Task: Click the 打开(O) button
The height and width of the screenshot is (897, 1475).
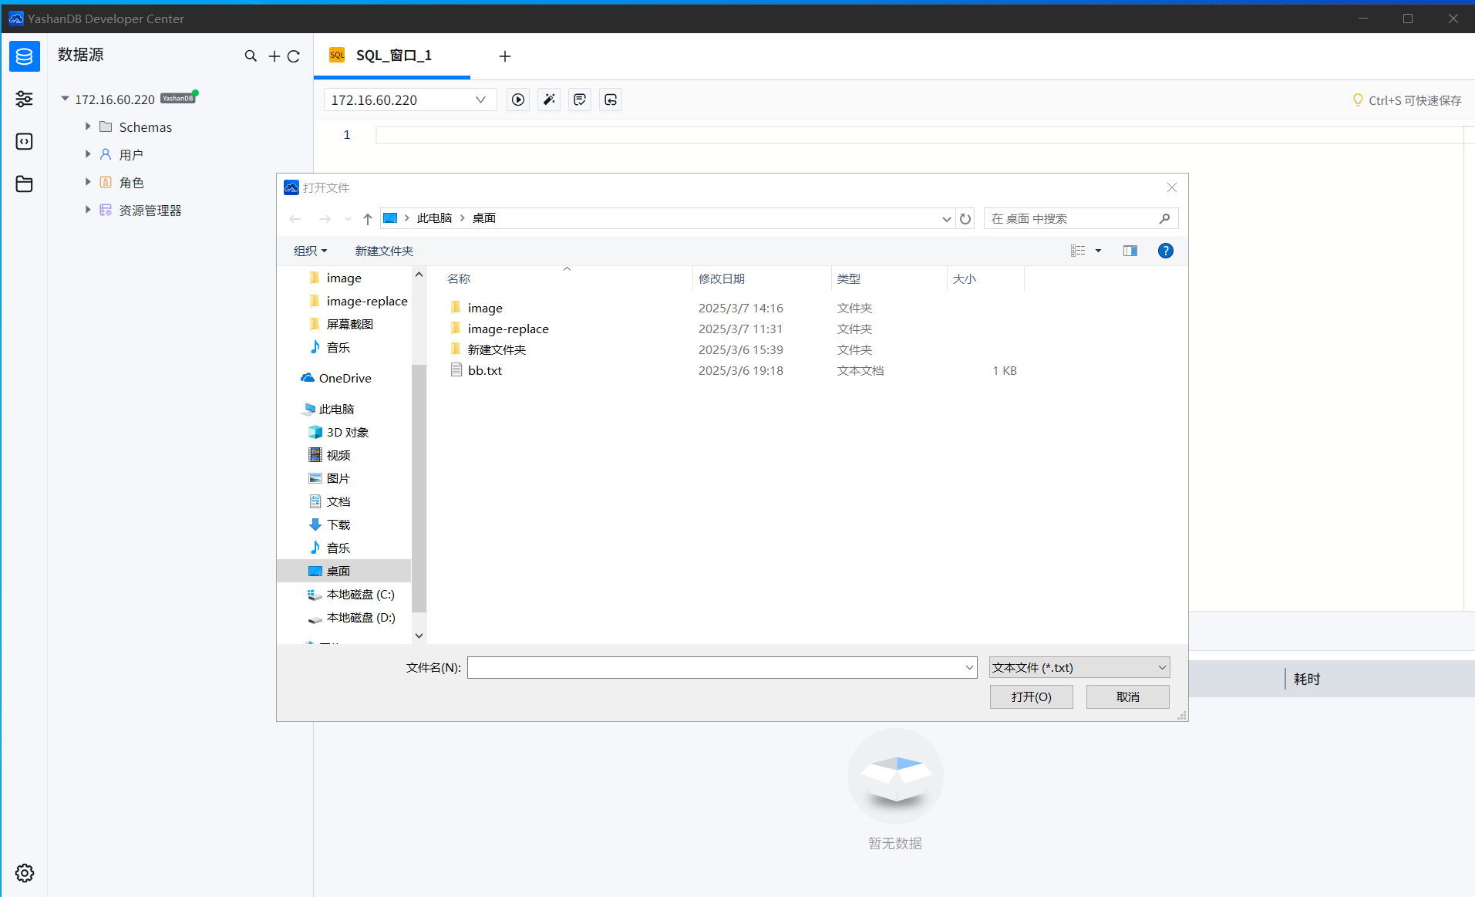Action: click(1031, 696)
